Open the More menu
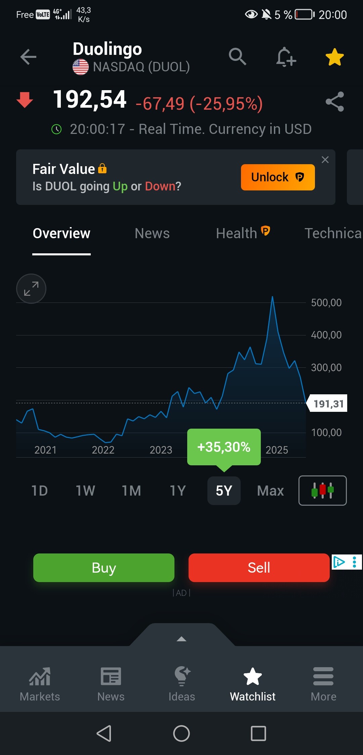Image resolution: width=363 pixels, height=755 pixels. tap(323, 684)
